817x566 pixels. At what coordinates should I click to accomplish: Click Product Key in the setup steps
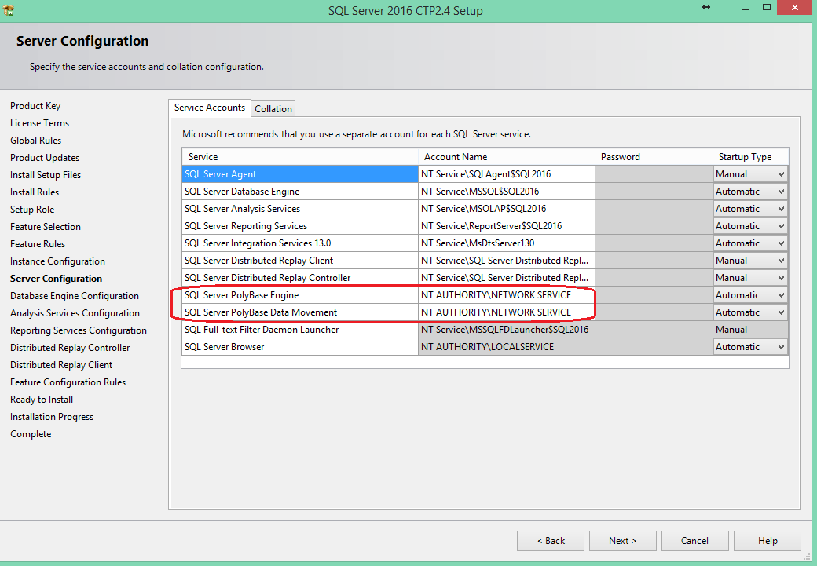(x=35, y=106)
